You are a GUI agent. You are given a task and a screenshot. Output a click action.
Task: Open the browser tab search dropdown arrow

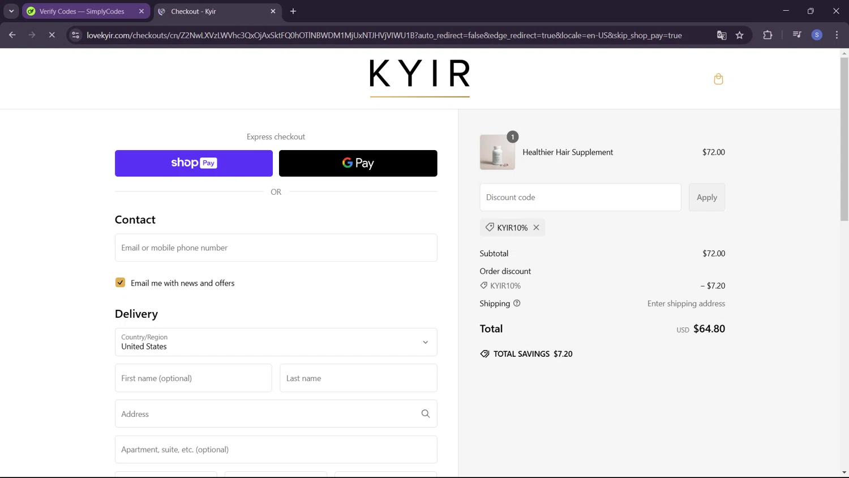[x=11, y=11]
